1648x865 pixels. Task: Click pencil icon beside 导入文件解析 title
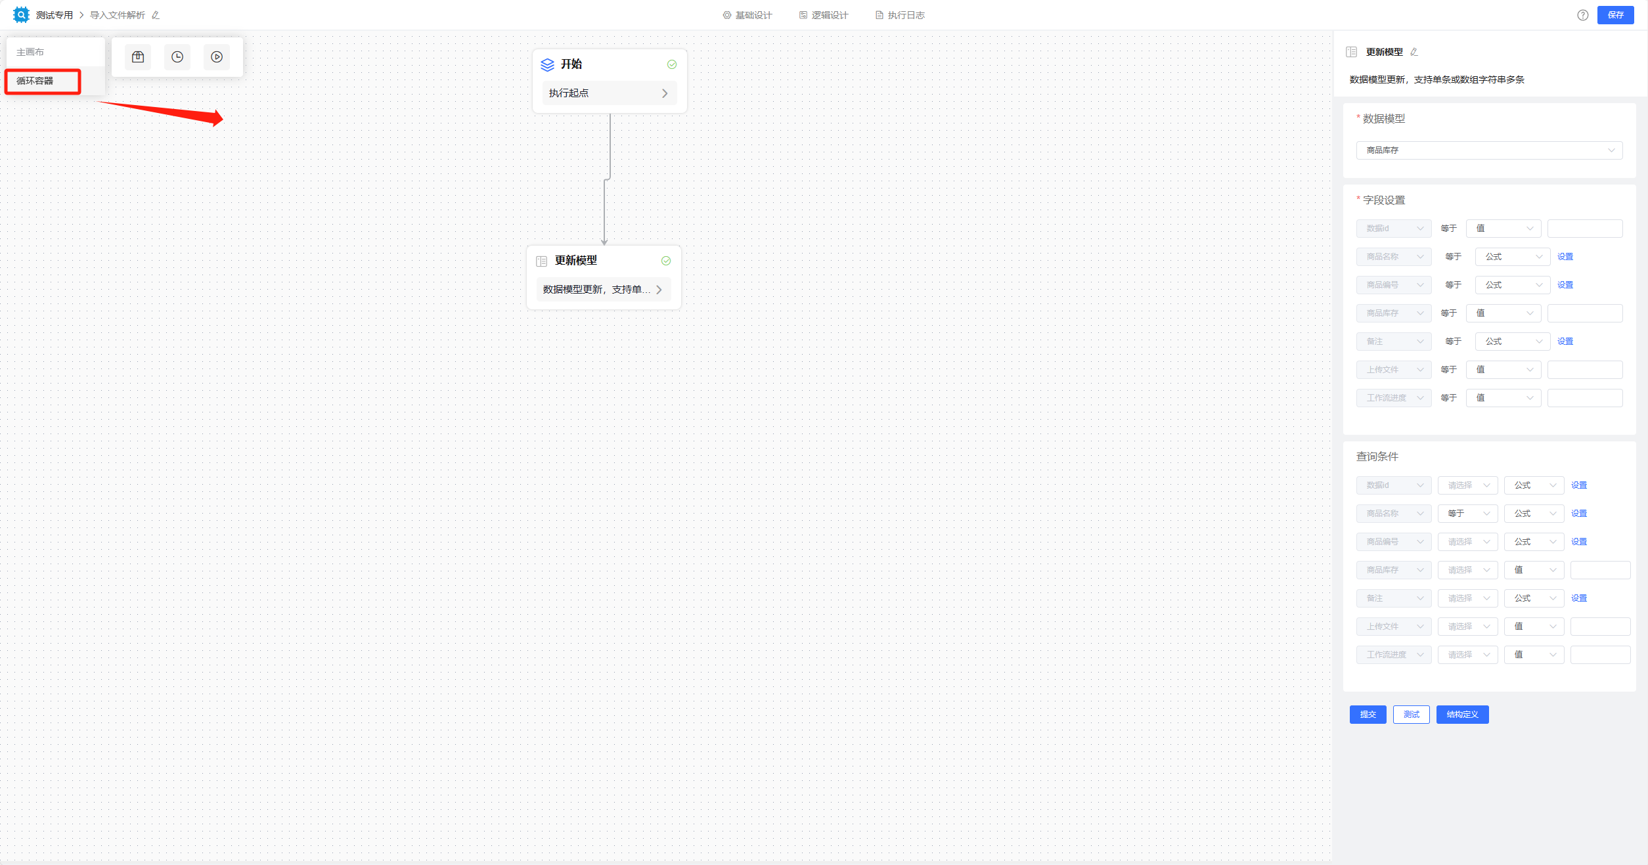point(156,15)
